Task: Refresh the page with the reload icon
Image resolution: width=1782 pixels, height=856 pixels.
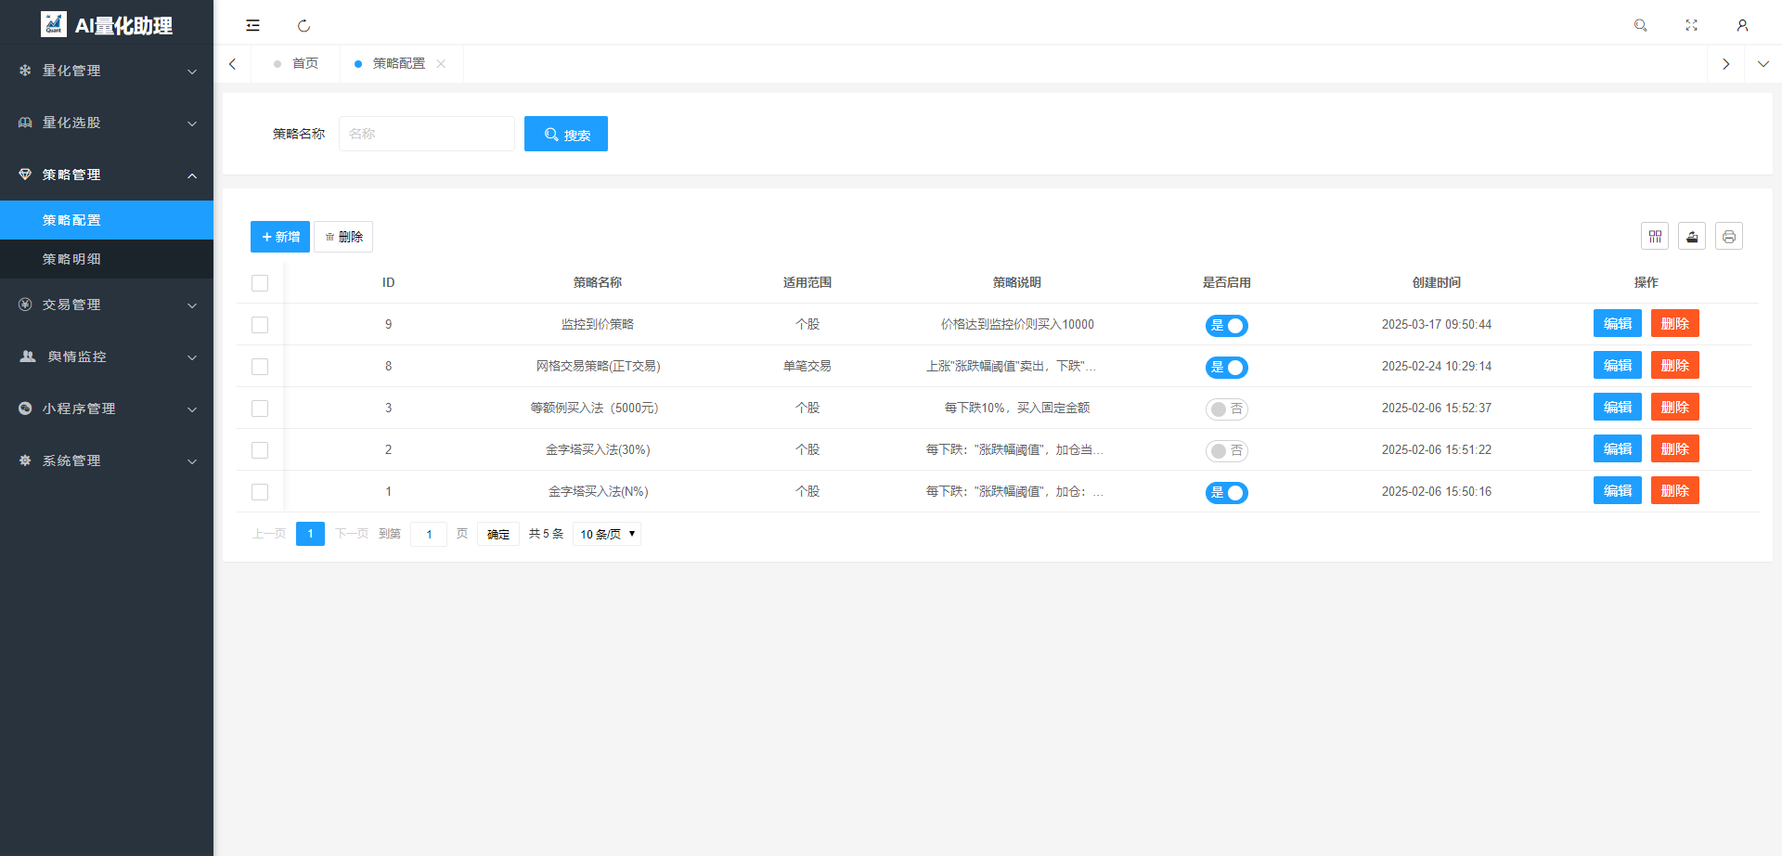Action: (304, 25)
